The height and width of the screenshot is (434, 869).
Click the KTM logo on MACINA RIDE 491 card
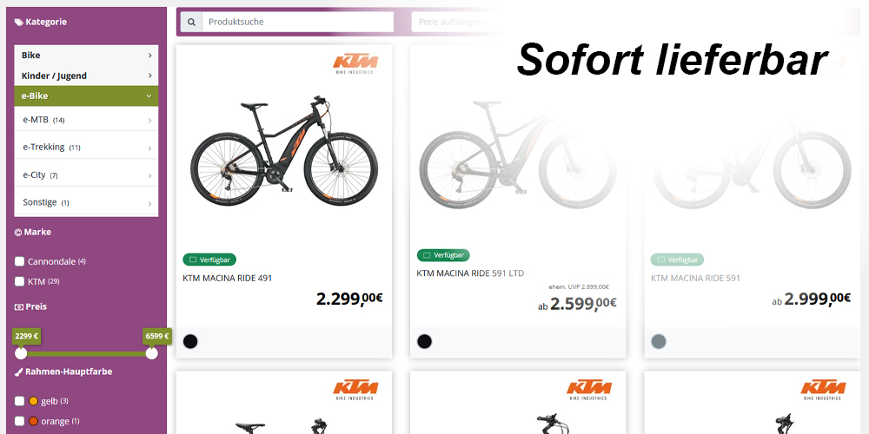tap(356, 63)
